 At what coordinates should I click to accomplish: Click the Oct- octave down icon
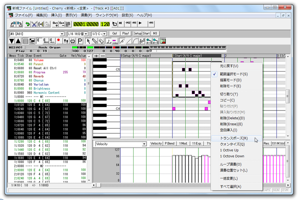click(x=62, y=24)
